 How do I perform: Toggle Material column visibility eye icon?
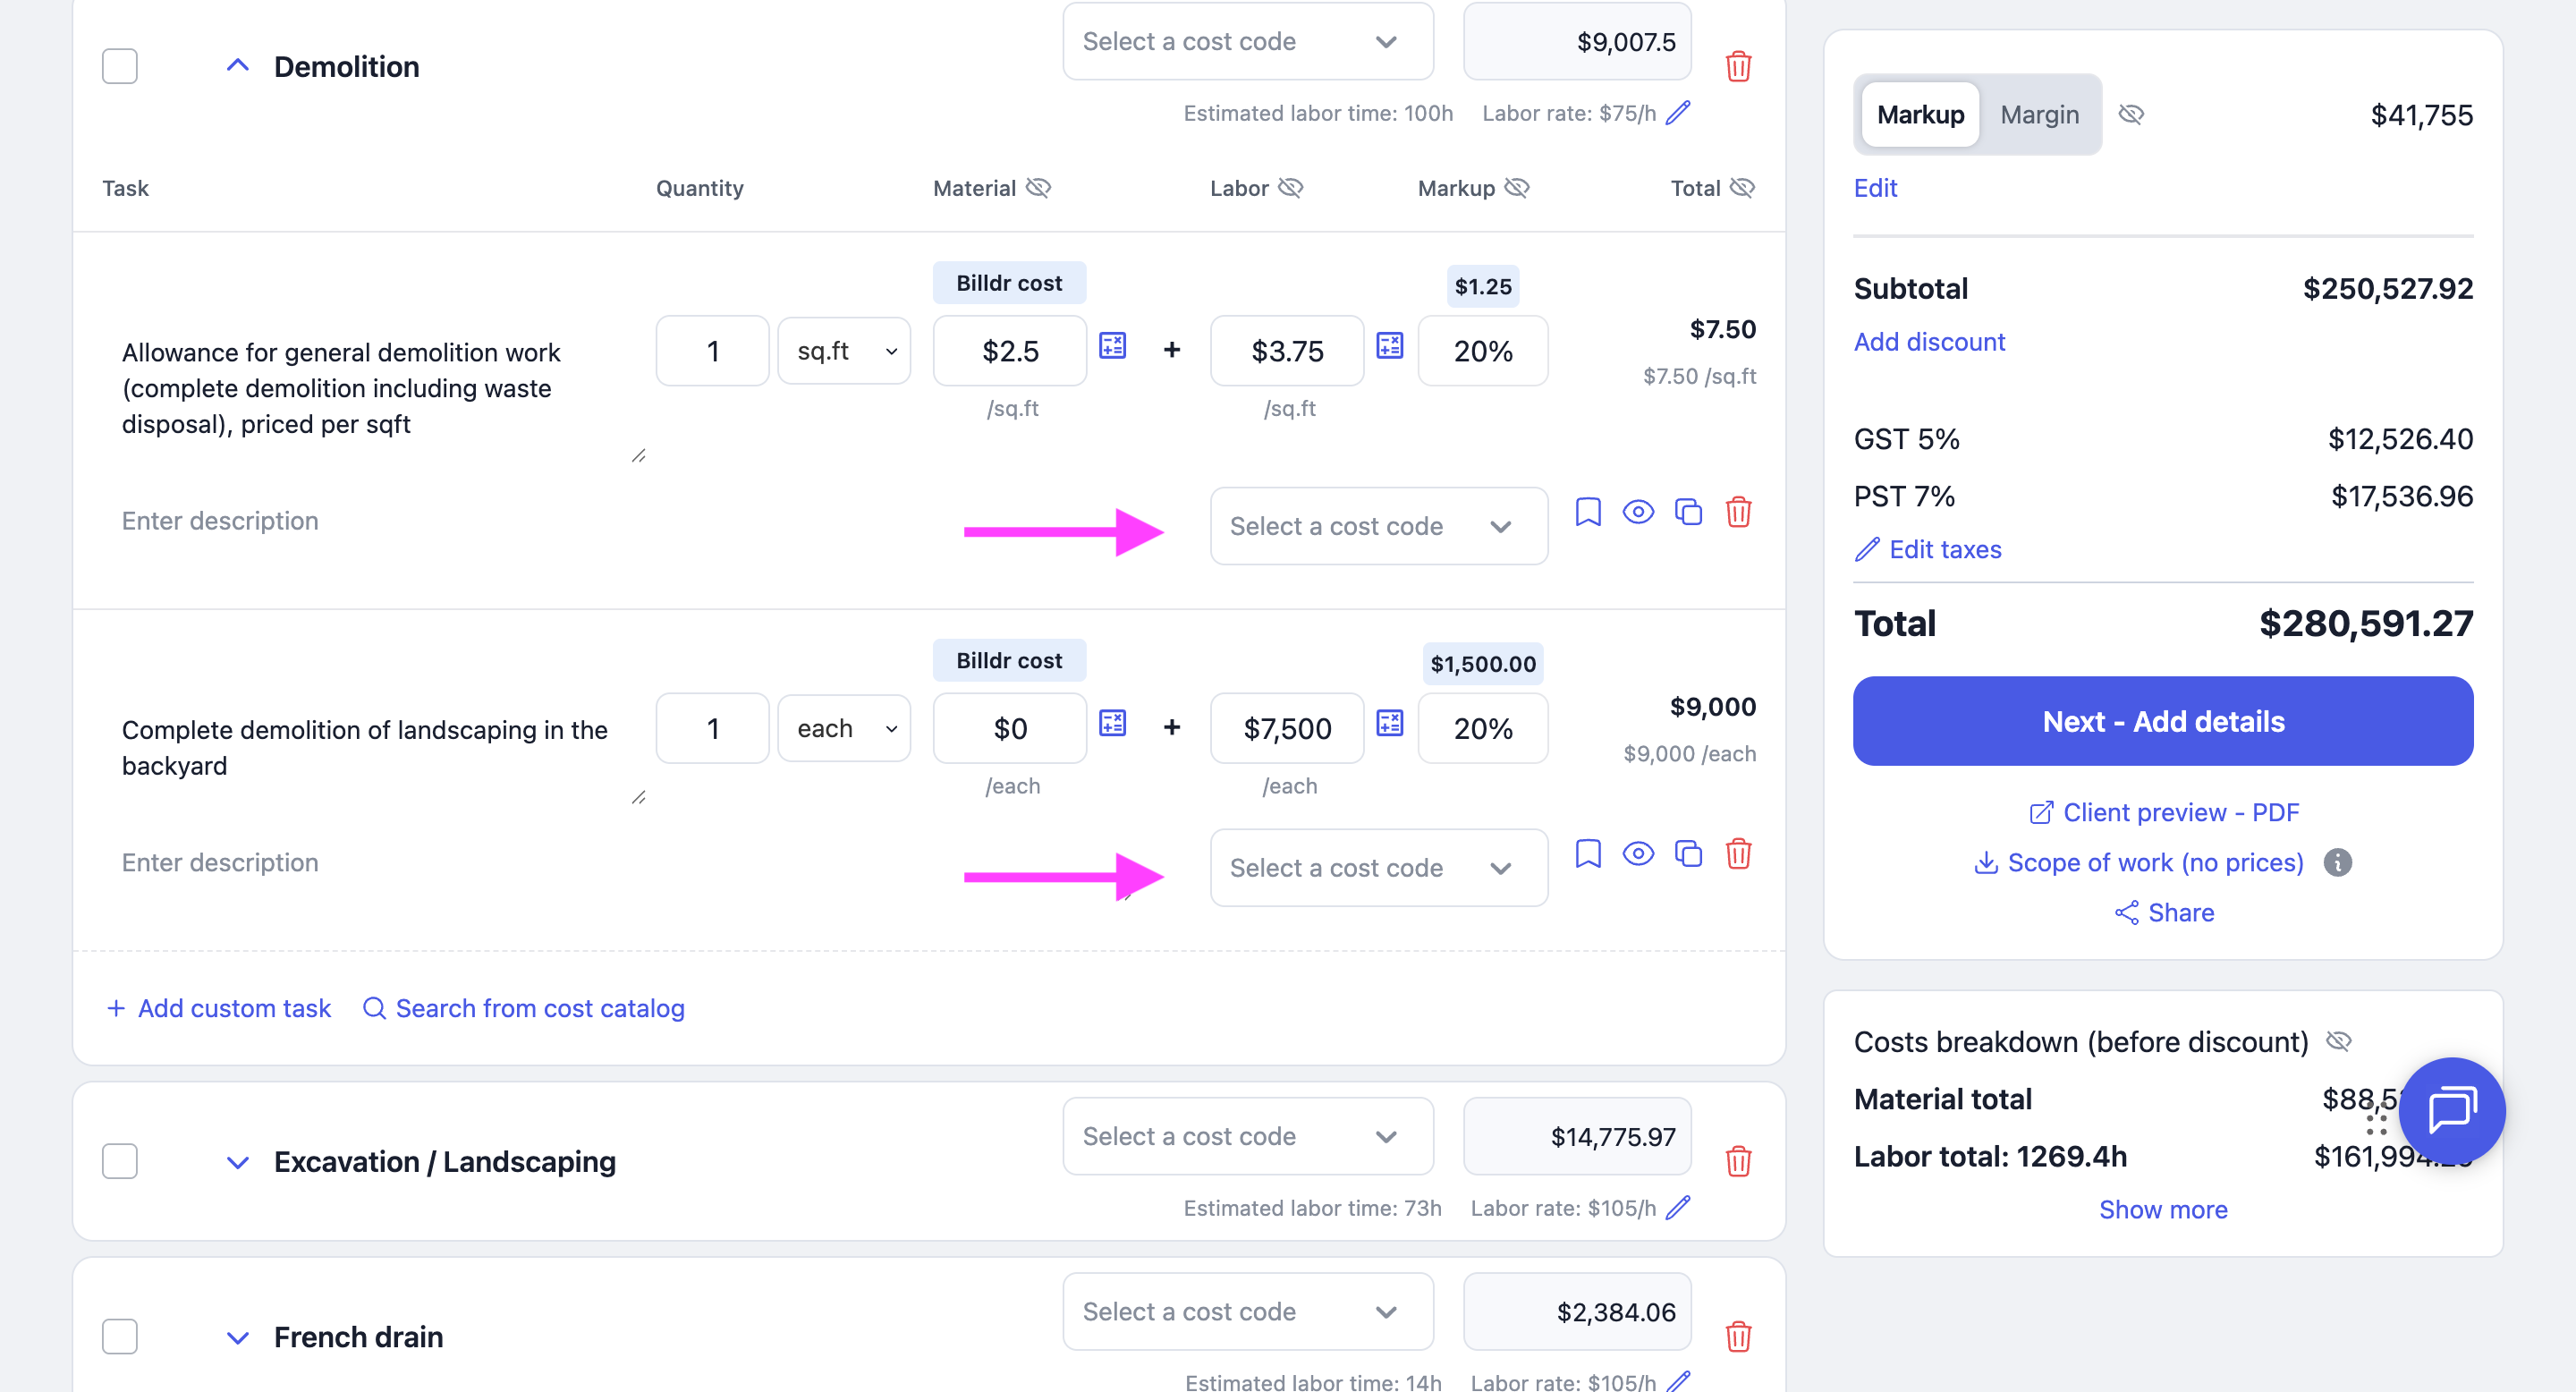point(1039,188)
